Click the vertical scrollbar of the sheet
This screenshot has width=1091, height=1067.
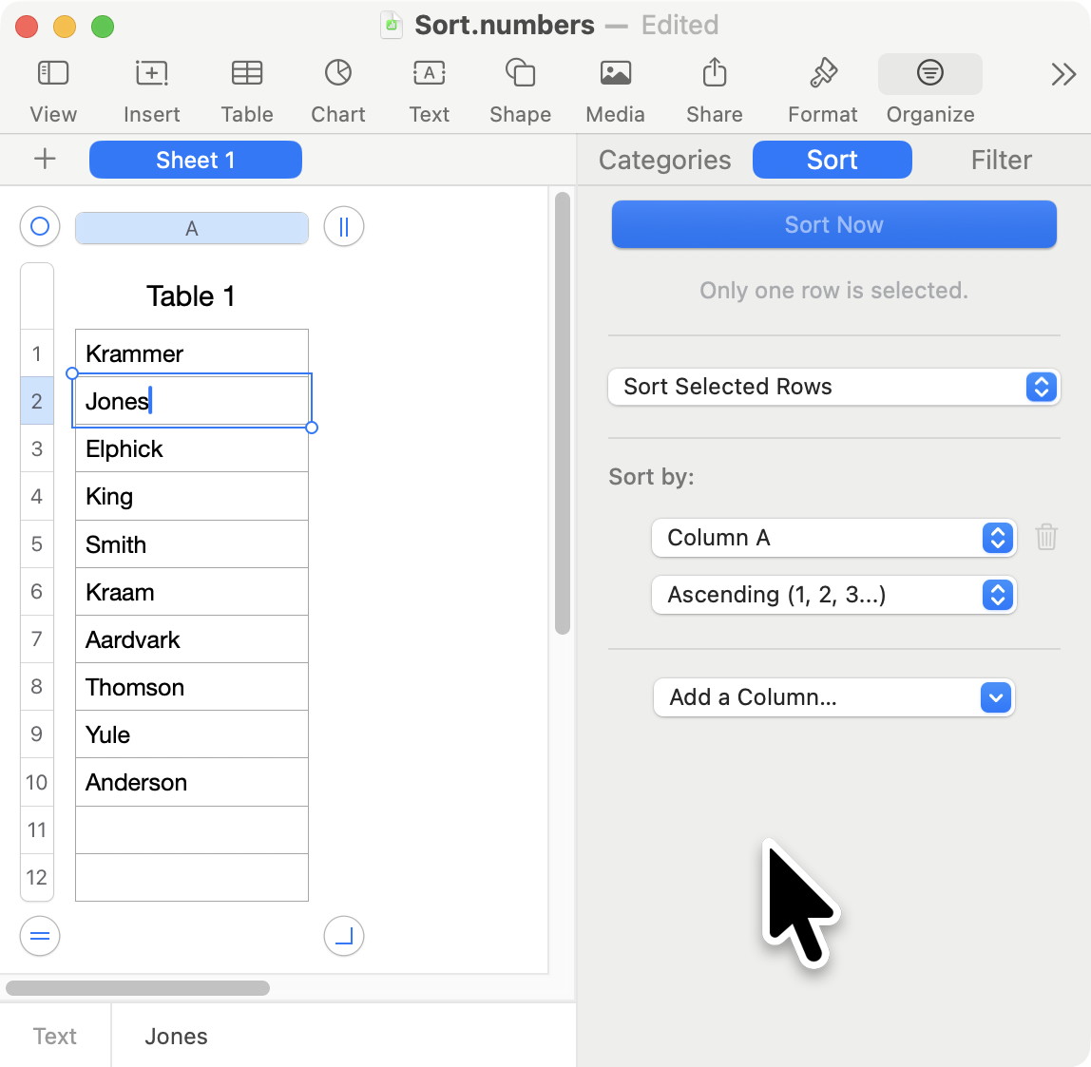click(x=563, y=413)
